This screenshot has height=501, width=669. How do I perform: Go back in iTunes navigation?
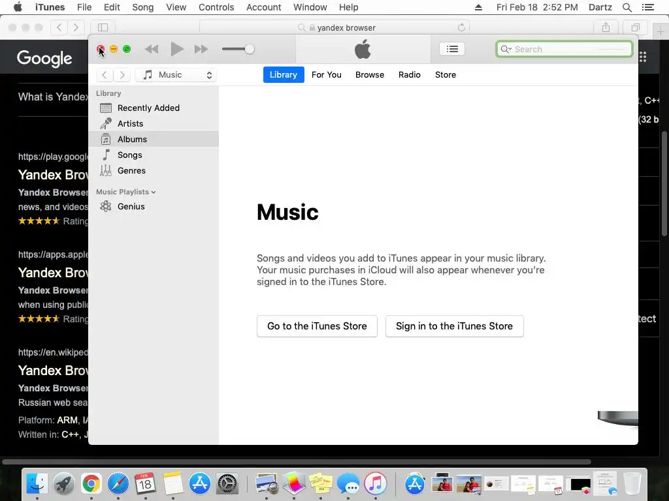[x=105, y=75]
